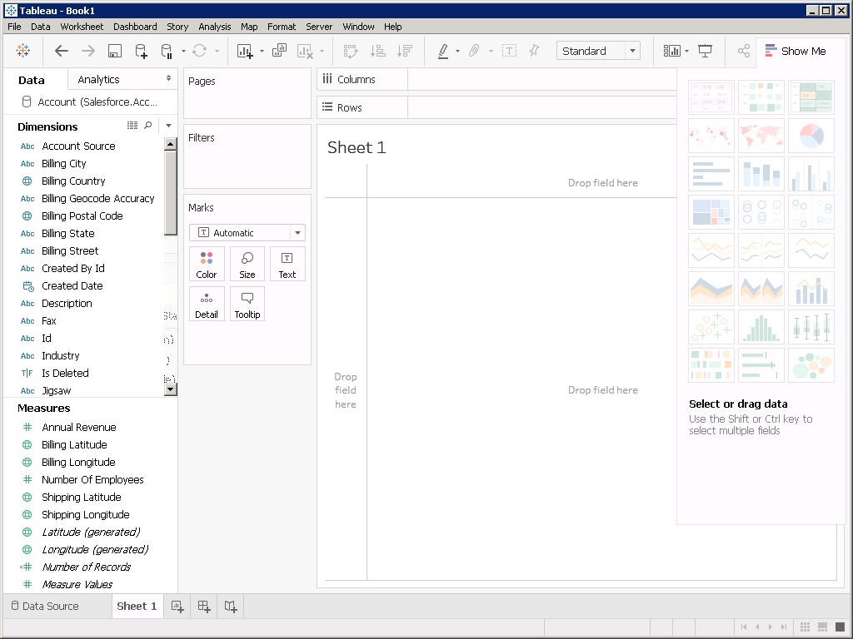Expand the Dimensions pane options arrow
Viewport: 853px width, 639px height.
[x=168, y=126]
